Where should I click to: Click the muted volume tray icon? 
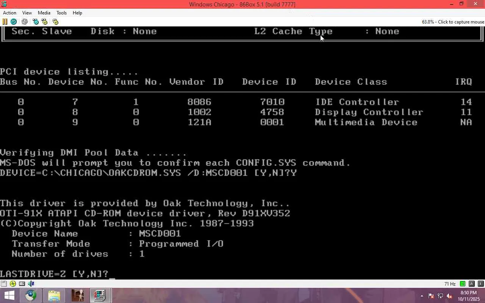[449, 296]
